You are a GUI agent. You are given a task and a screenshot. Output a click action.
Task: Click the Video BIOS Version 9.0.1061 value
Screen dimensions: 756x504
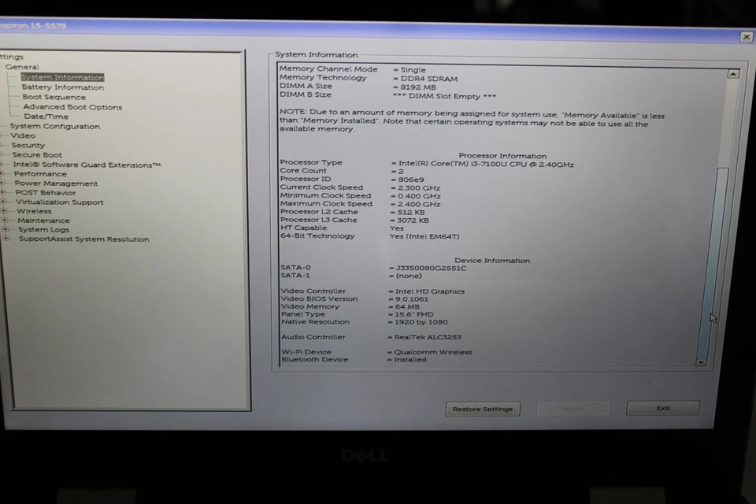point(412,299)
